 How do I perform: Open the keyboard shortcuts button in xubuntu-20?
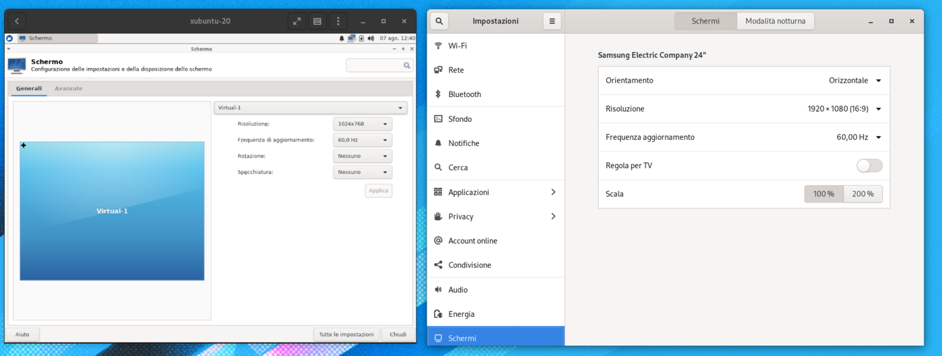tap(317, 21)
